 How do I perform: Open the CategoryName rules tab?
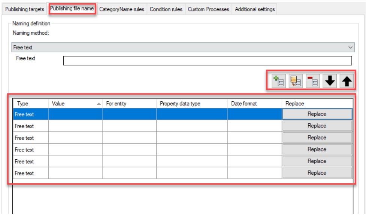coord(121,9)
